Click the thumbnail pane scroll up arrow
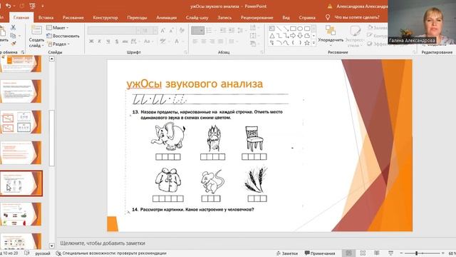The height and width of the screenshot is (257, 456). pos(52,59)
